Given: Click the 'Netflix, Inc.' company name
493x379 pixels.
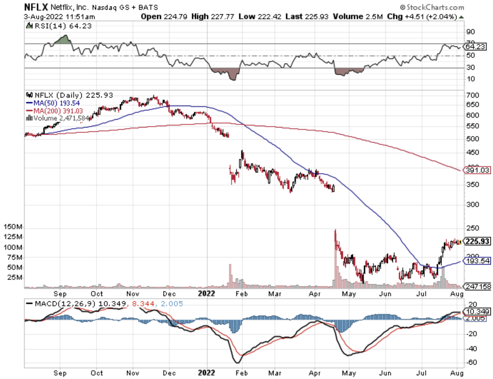Looking at the screenshot, I should point(70,7).
